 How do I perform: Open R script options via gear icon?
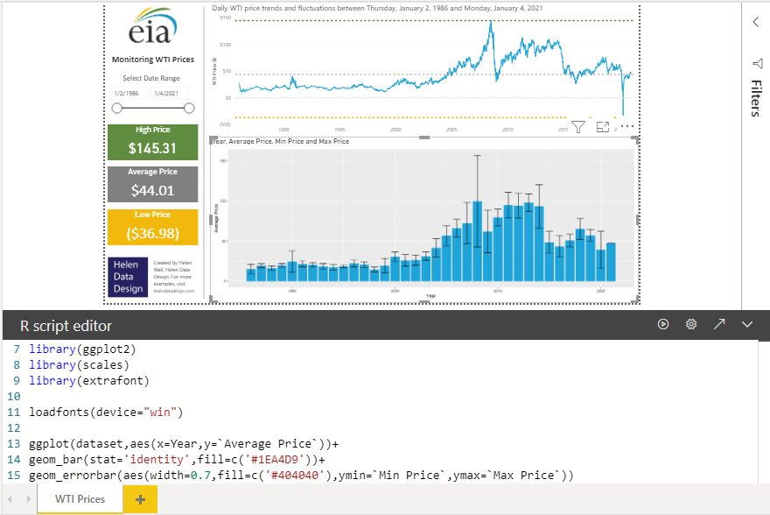coord(691,324)
